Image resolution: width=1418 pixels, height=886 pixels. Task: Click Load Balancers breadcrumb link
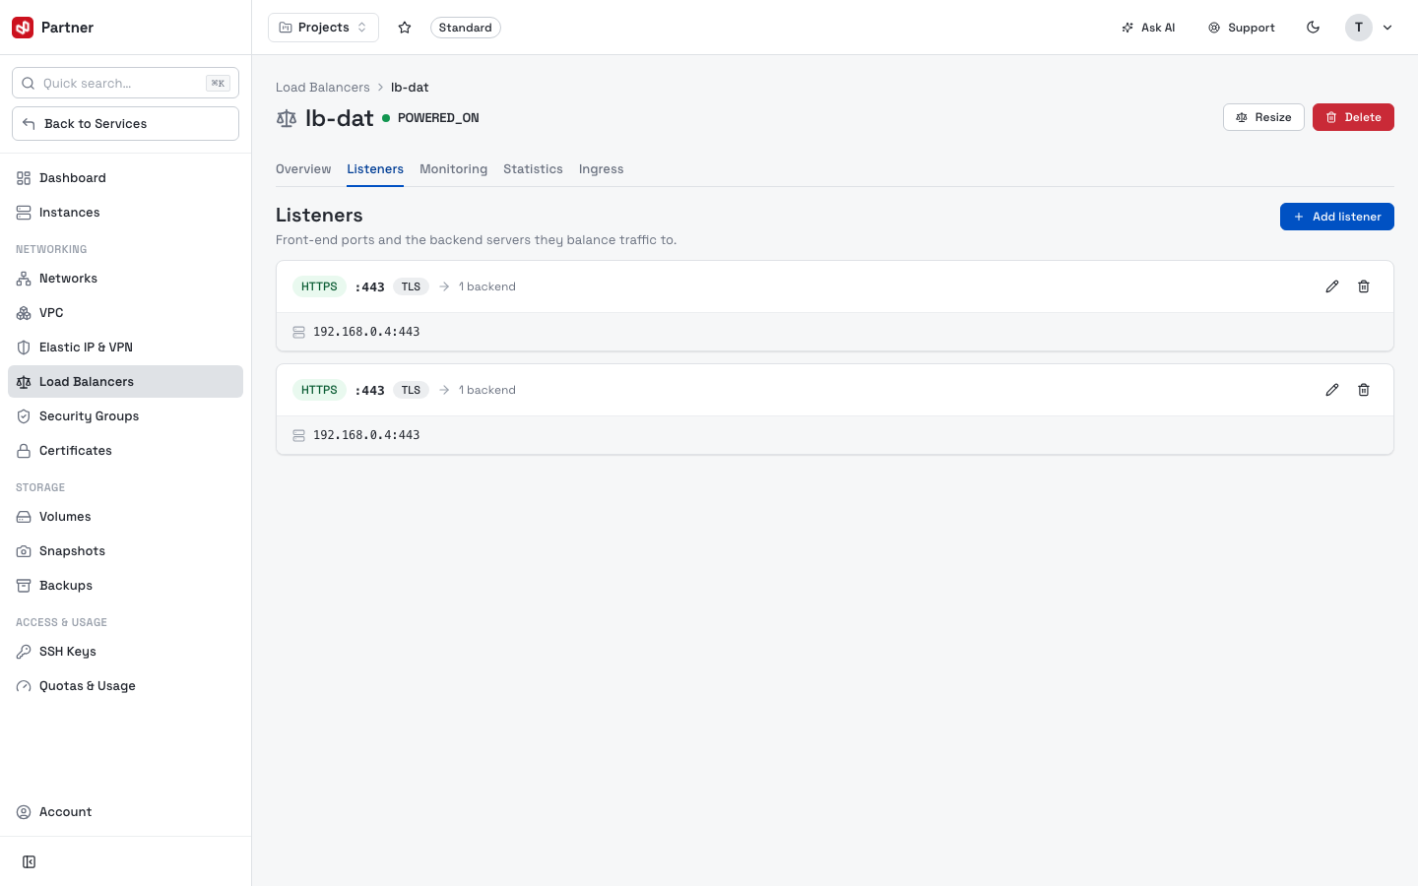[x=323, y=88]
